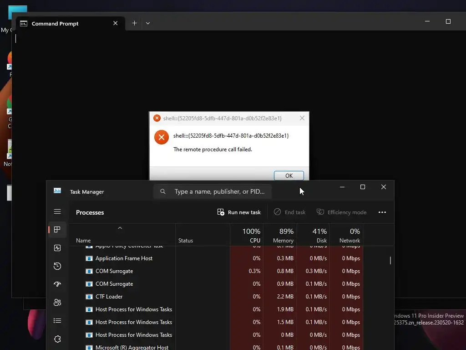The image size is (466, 350).
Task: Click the End task button
Action: point(290,212)
